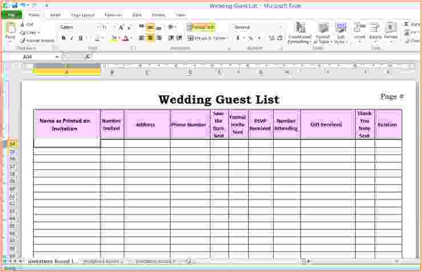422x272 pixels.
Task: Switch to the Insert ribbon tab
Action: 55,15
